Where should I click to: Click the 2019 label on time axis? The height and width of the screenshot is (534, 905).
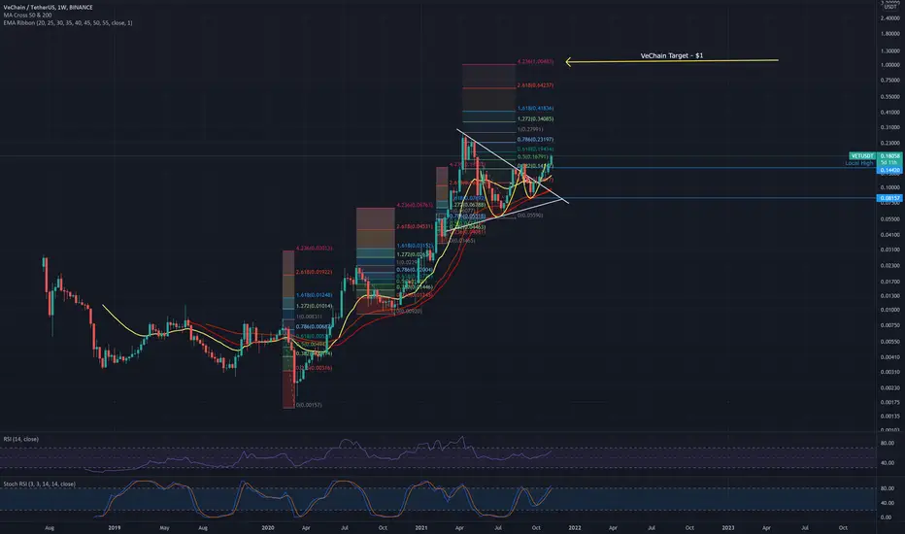click(x=115, y=527)
